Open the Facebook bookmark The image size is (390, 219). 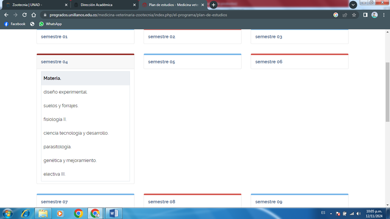pyautogui.click(x=14, y=24)
